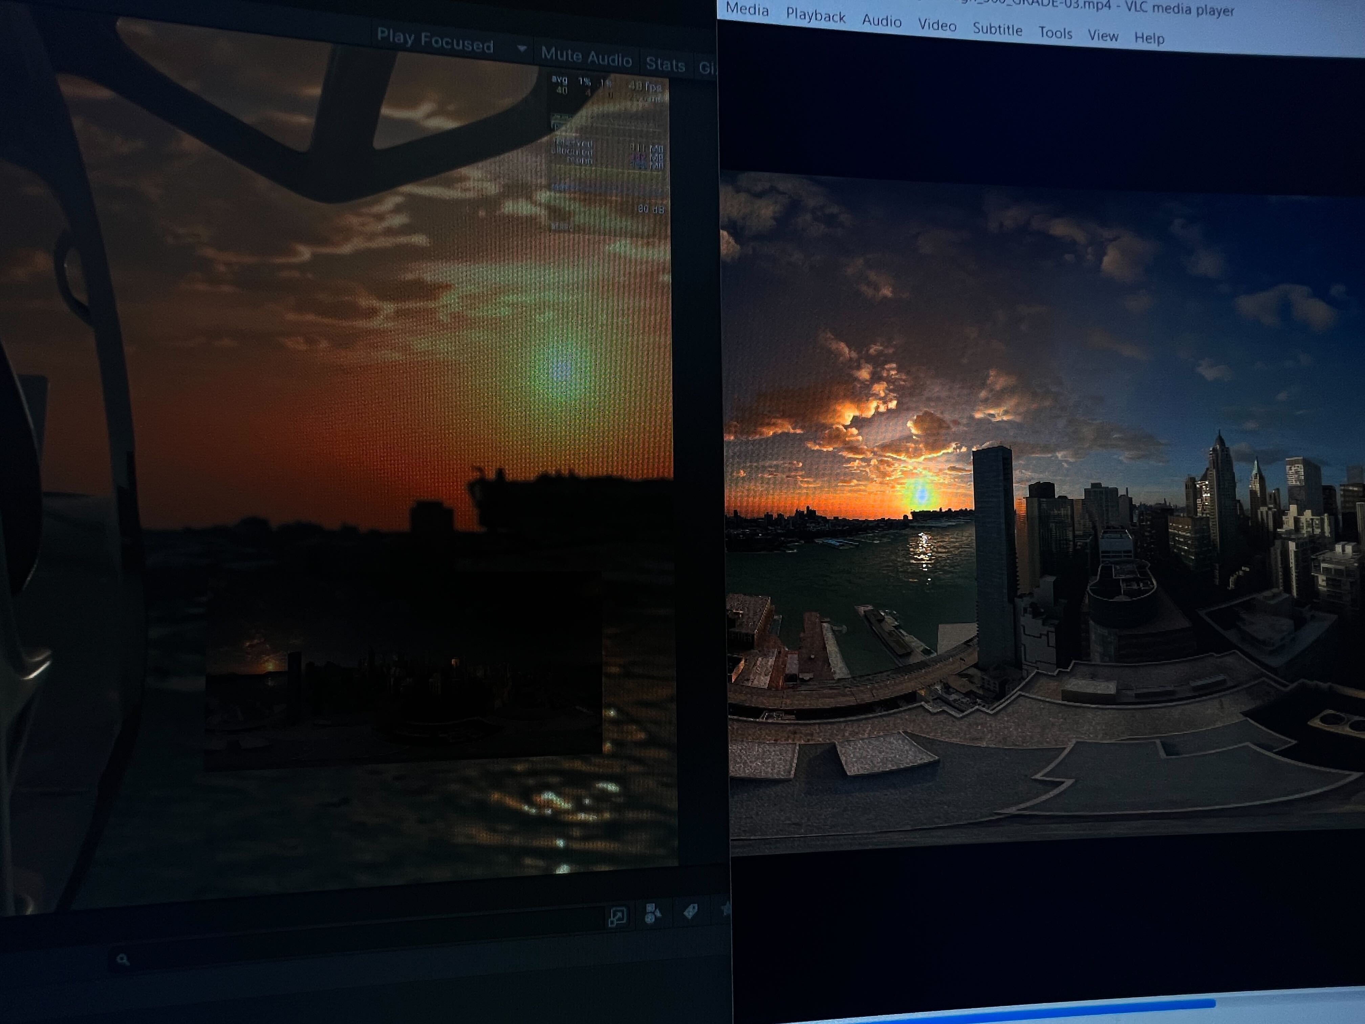
Task: Click the Search by Type filter icon
Action: [653, 913]
